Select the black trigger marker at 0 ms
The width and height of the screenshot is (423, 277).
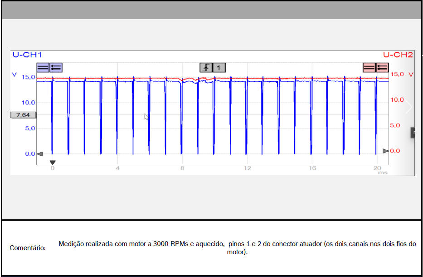pyautogui.click(x=53, y=162)
